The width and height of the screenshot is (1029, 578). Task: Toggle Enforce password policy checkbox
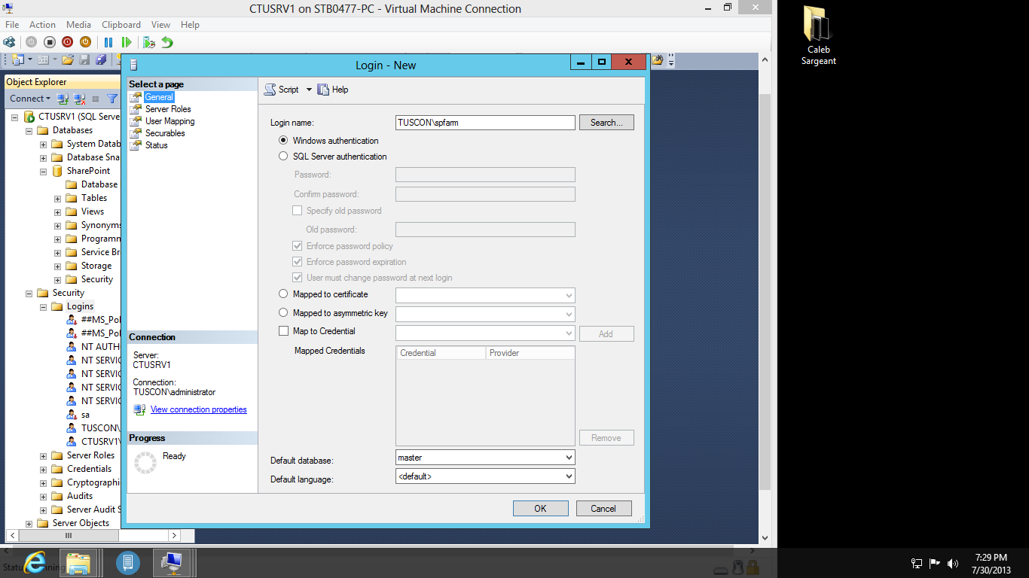point(298,246)
